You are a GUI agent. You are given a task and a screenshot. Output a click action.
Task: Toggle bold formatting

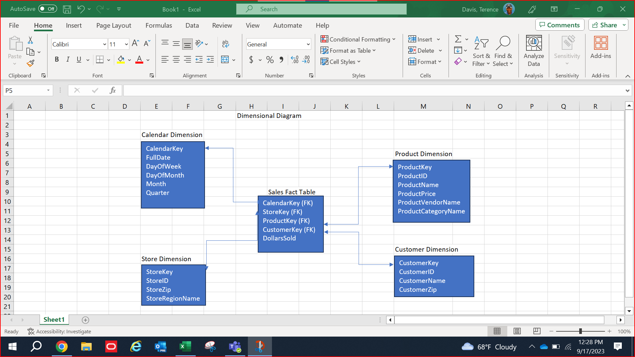(x=57, y=60)
